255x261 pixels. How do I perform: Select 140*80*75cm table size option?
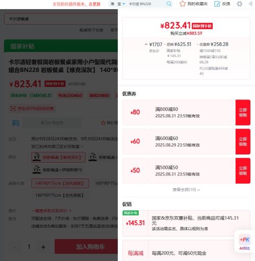click(x=60, y=184)
